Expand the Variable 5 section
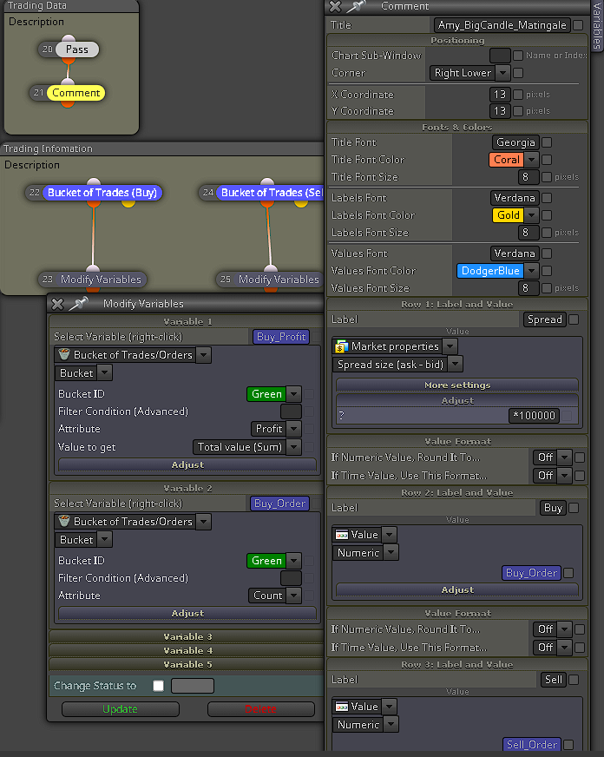The width and height of the screenshot is (604, 757). [187, 664]
